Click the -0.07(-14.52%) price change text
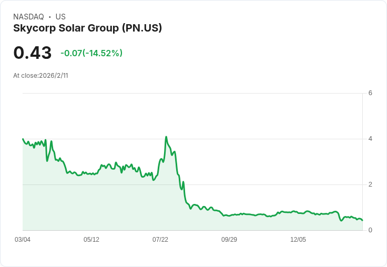387x267 pixels. pos(91,53)
